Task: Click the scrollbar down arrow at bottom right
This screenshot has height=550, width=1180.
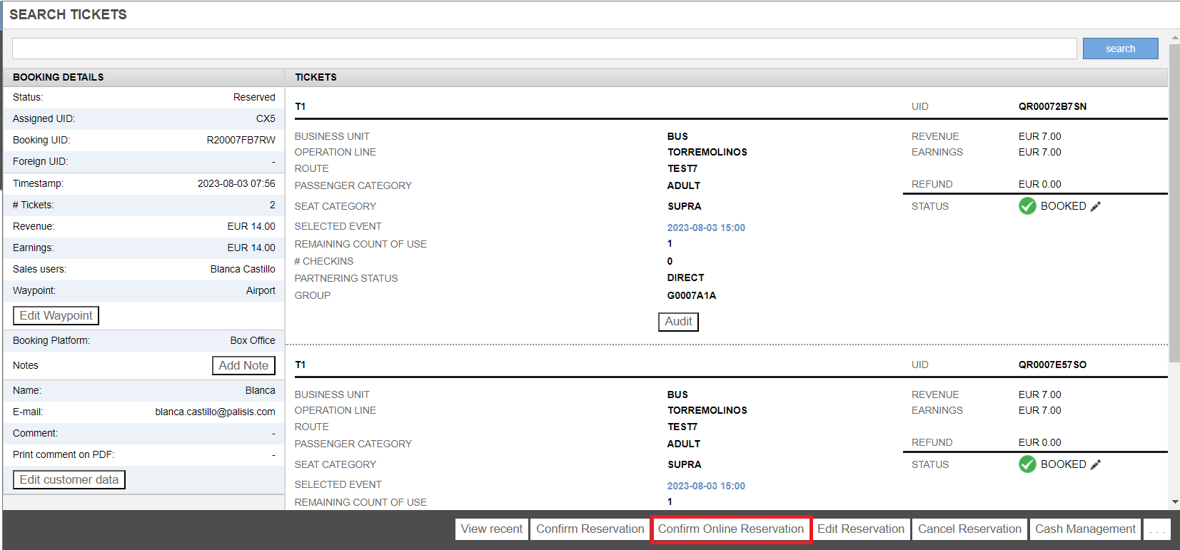Action: click(1175, 502)
